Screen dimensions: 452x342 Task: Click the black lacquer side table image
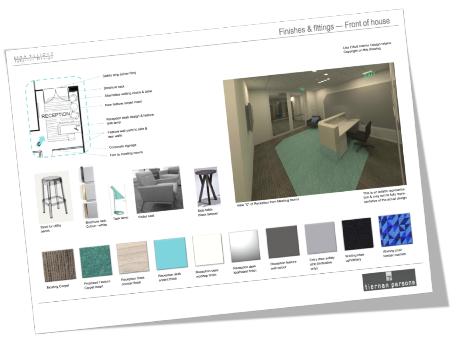207,188
